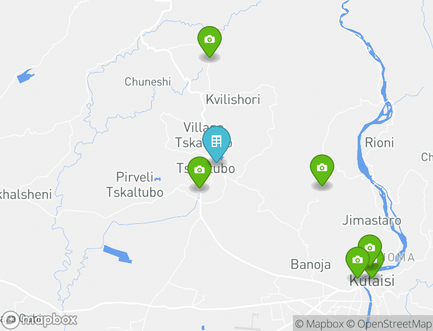
Task: Open the camera marker north of Kvilishori
Action: coord(210,41)
